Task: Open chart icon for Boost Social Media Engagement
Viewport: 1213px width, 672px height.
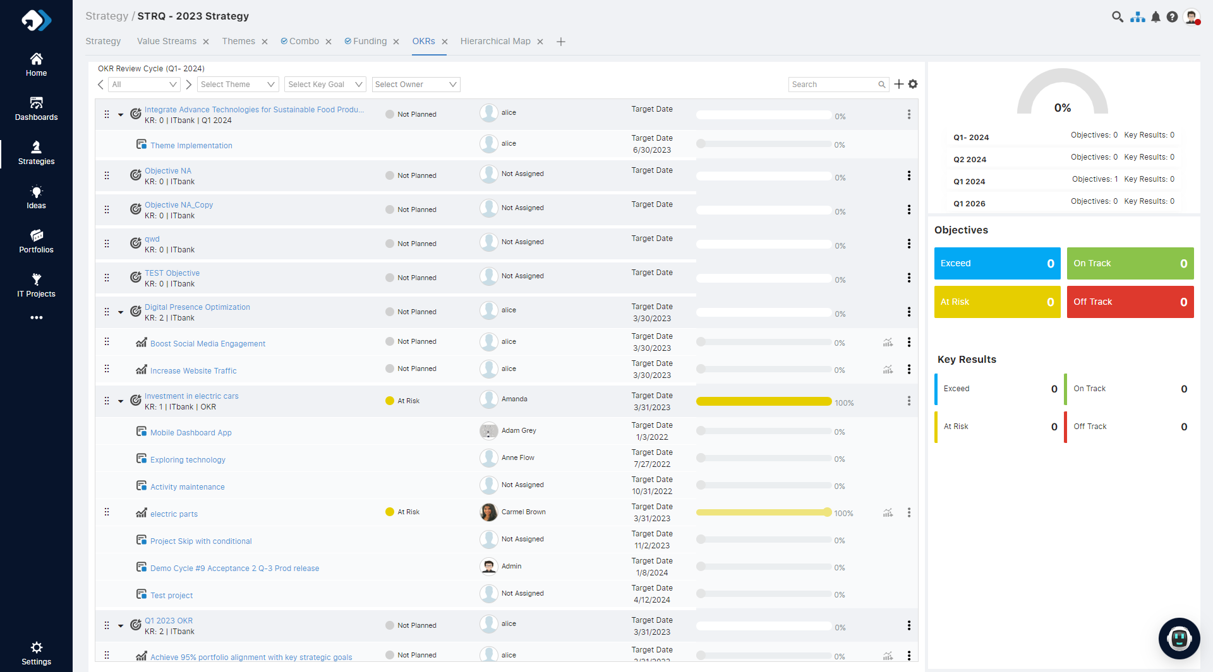Action: tap(888, 343)
